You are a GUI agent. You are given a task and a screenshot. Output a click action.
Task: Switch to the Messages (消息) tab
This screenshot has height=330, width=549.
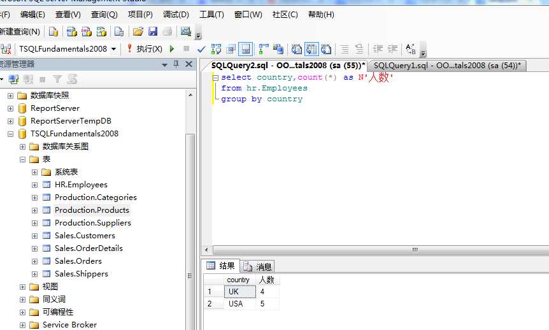coord(258,267)
